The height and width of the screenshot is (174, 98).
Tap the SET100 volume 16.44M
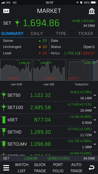click(86, 110)
